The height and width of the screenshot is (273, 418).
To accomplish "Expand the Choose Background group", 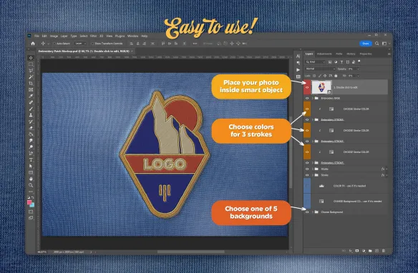I will coord(313,212).
